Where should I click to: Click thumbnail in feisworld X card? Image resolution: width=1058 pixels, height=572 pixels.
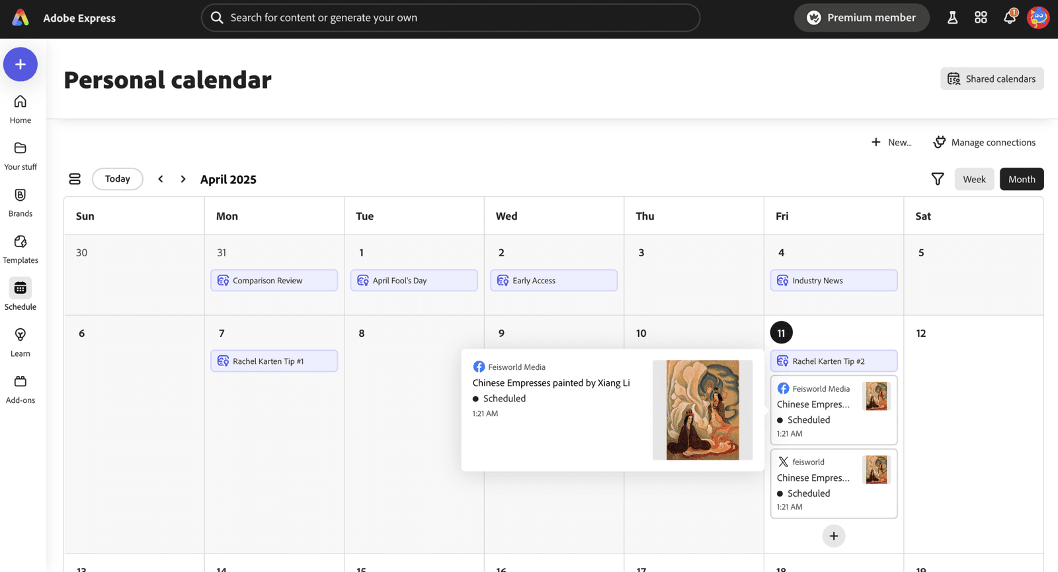tap(877, 470)
